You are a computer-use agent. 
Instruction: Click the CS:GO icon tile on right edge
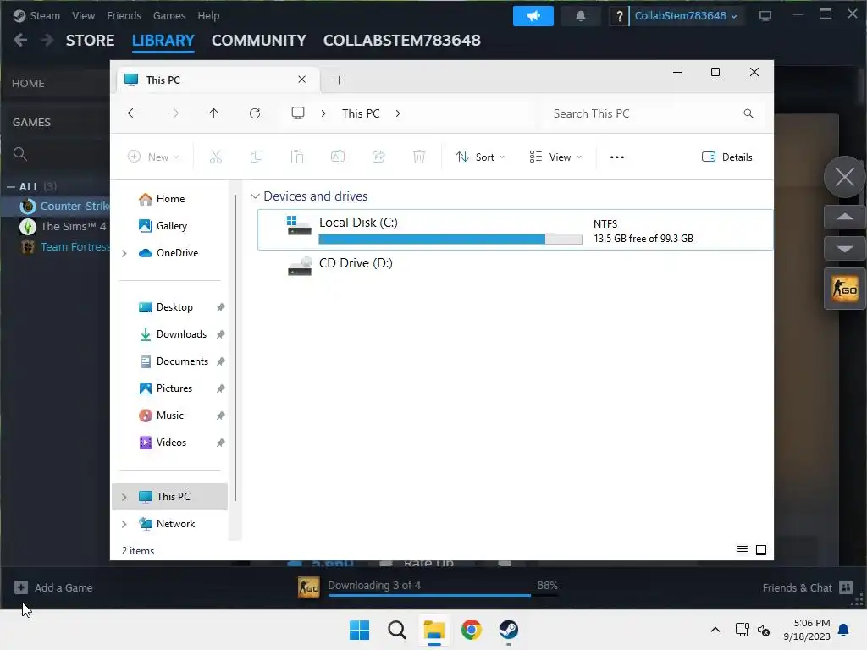tap(844, 289)
